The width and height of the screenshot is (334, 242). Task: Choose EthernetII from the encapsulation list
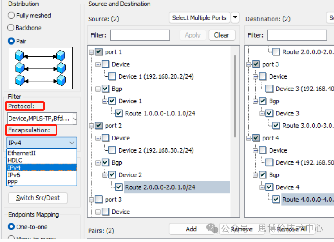point(21,153)
